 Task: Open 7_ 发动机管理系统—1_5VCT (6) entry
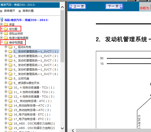click(x=36, y=74)
